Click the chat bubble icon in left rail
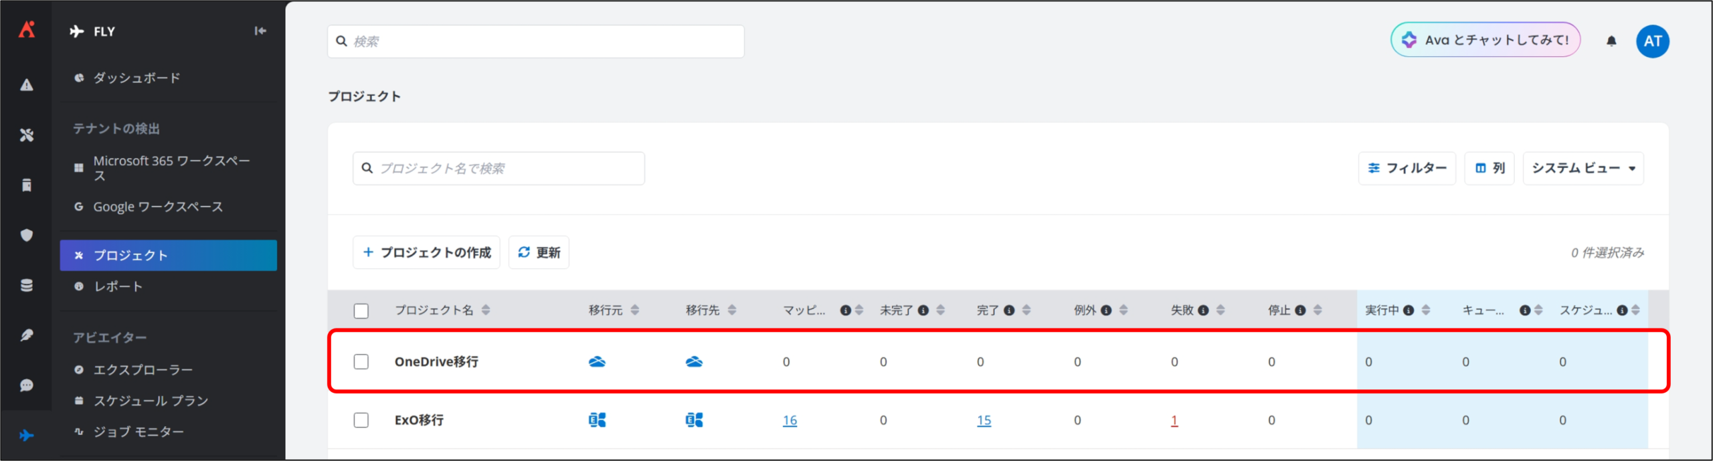Image resolution: width=1713 pixels, height=461 pixels. tap(27, 385)
